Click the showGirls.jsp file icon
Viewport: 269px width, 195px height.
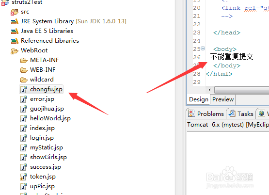click(x=24, y=158)
